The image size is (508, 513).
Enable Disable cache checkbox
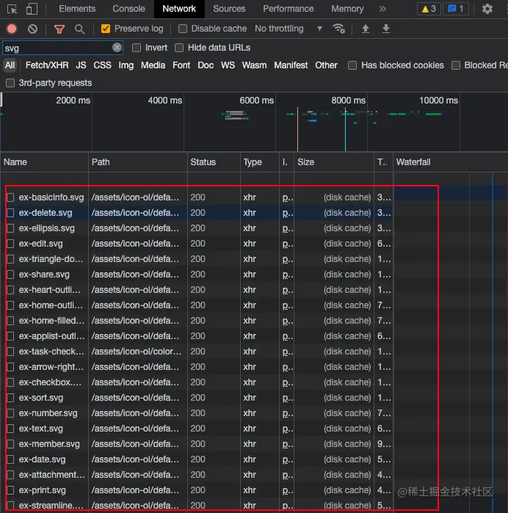[x=183, y=29]
